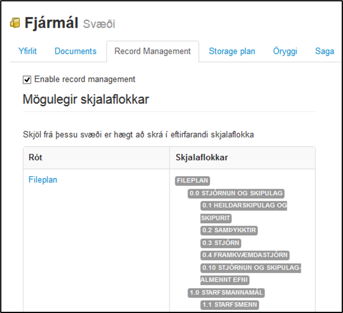Show the Saga tab
This screenshot has width=343, height=313.
click(x=324, y=51)
